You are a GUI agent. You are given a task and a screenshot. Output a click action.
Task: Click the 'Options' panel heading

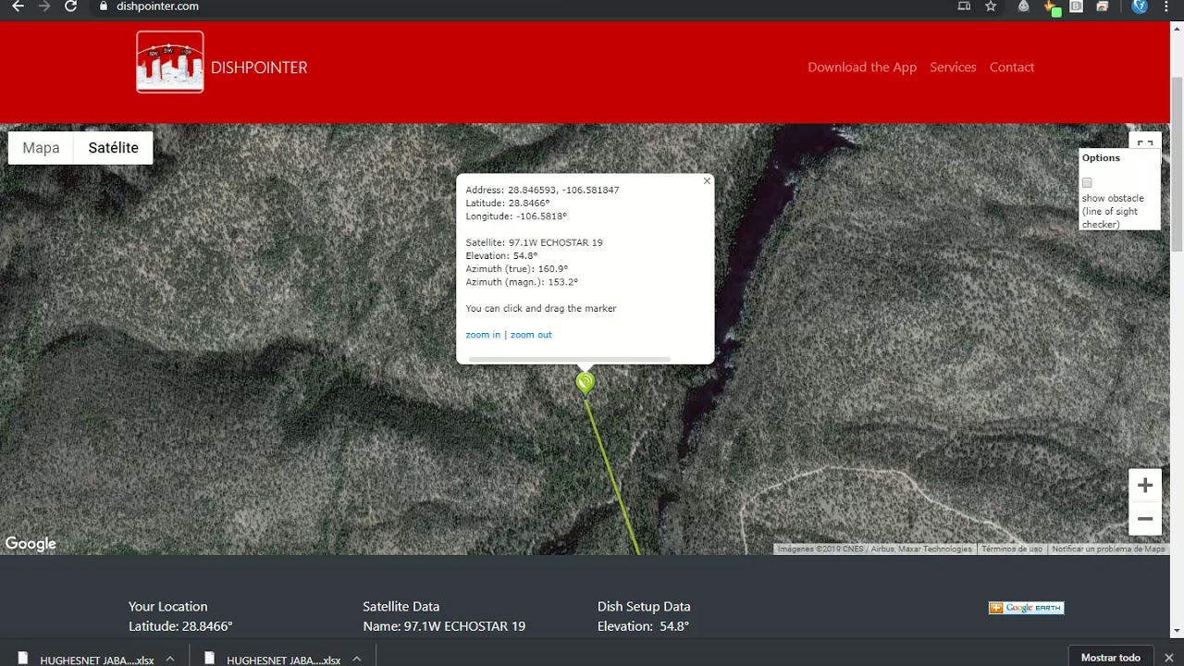pyautogui.click(x=1101, y=158)
